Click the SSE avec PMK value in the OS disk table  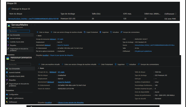170,19
